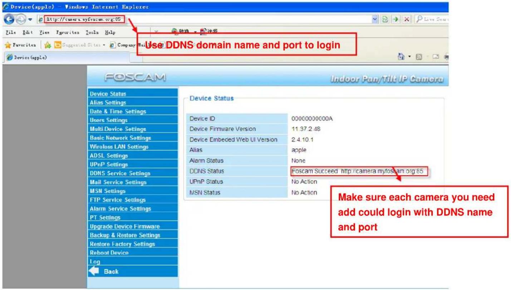Screen dimensions: 511x290
Task: Click the Add to Favorites Bar icon
Action: pos(47,45)
